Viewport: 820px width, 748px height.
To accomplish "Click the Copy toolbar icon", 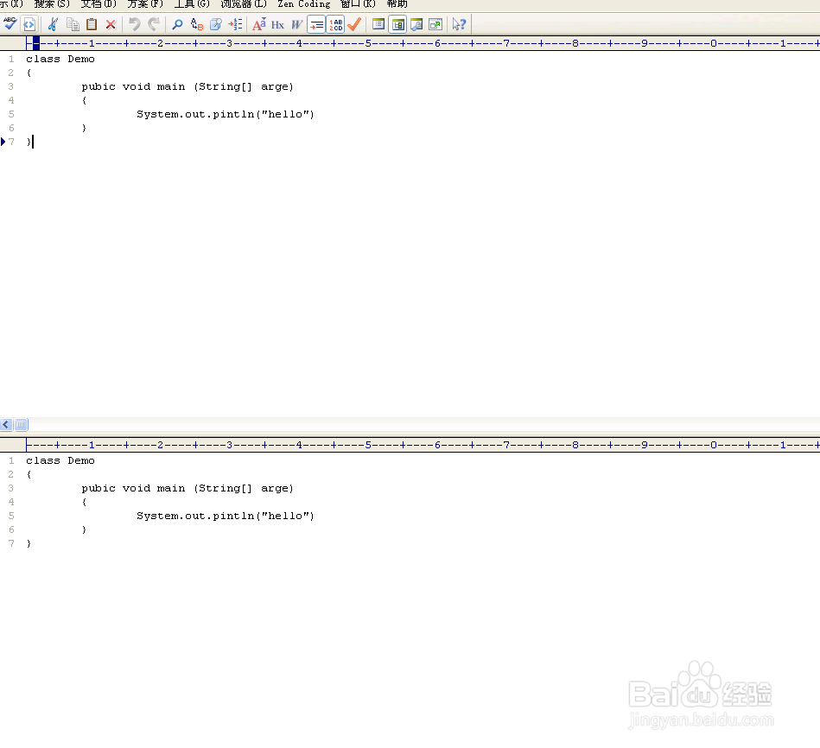I will click(73, 24).
